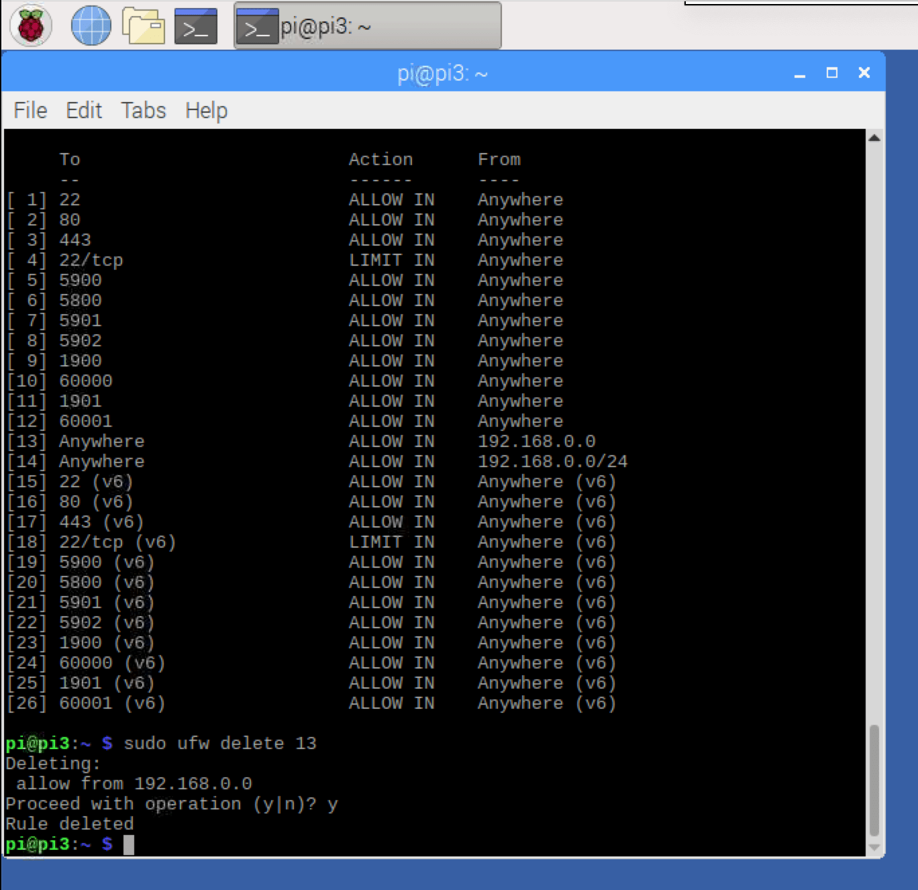Place cursor at the final command prompt
Viewport: 918px width, 890px height.
click(129, 844)
